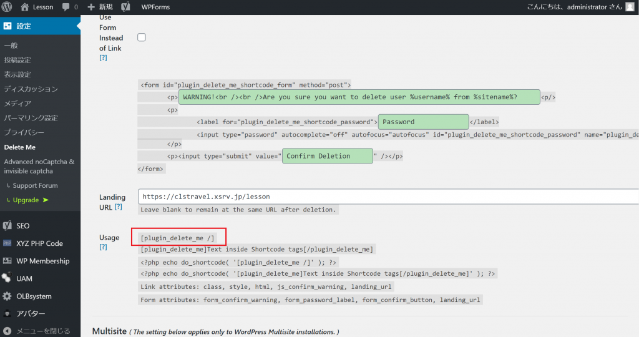639x337 pixels.
Task: Open the 表示設定 settings page
Action: (x=17, y=74)
